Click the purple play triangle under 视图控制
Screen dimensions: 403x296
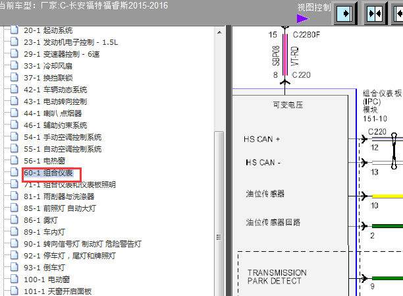tap(303, 18)
